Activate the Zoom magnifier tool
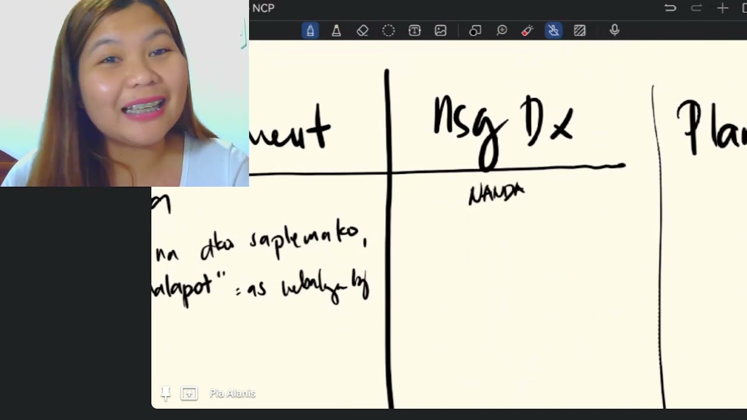The width and height of the screenshot is (747, 420). click(x=501, y=30)
